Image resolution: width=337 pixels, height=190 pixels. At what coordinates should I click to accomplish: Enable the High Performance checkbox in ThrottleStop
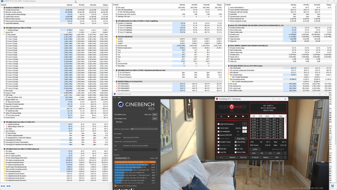218,124
